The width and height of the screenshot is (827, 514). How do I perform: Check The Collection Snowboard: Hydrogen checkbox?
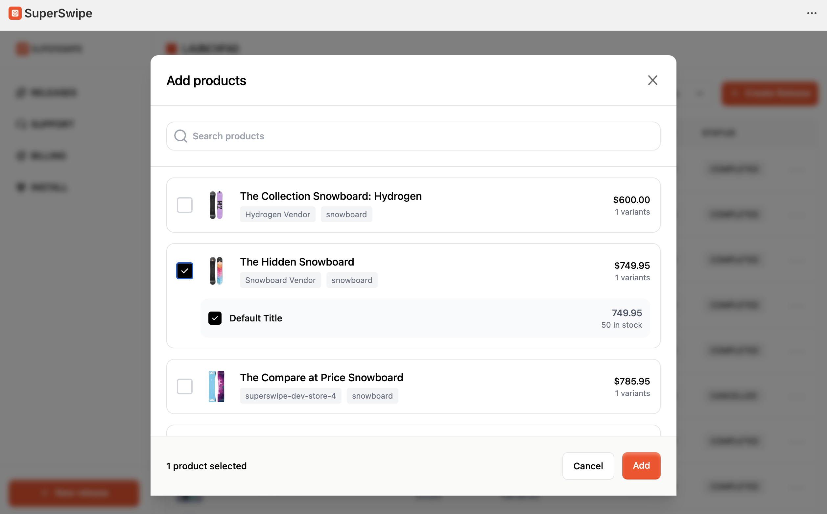pyautogui.click(x=185, y=205)
